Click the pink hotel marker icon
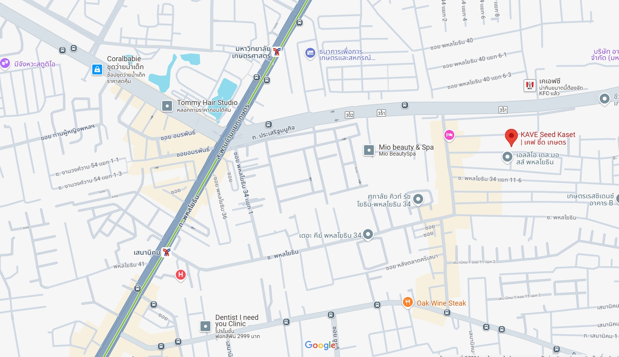The height and width of the screenshot is (357, 619). click(449, 135)
